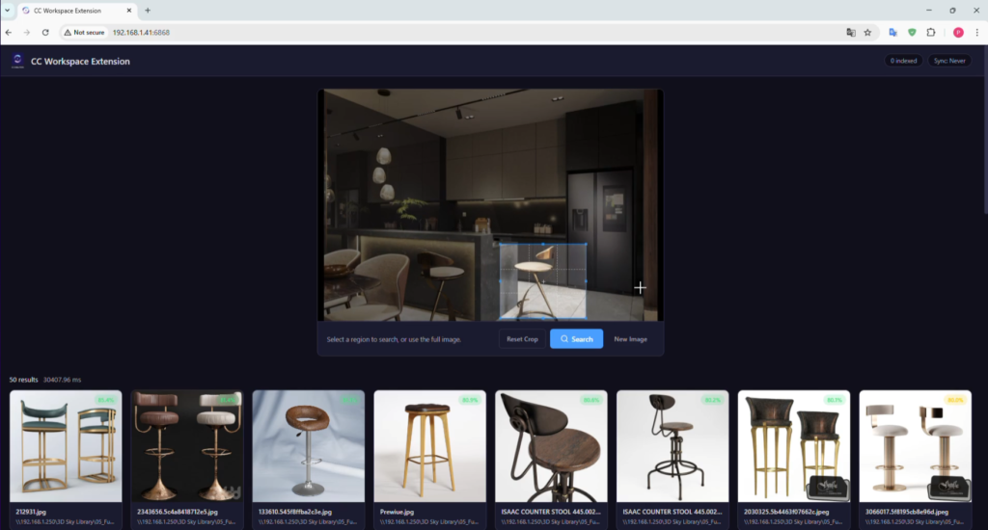Open the Chrome profile avatar
988x530 pixels.
[958, 32]
